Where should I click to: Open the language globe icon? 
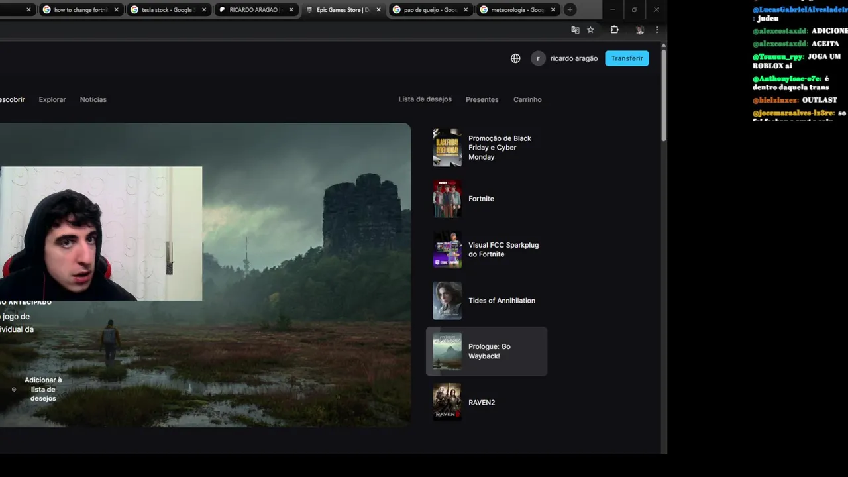[515, 58]
